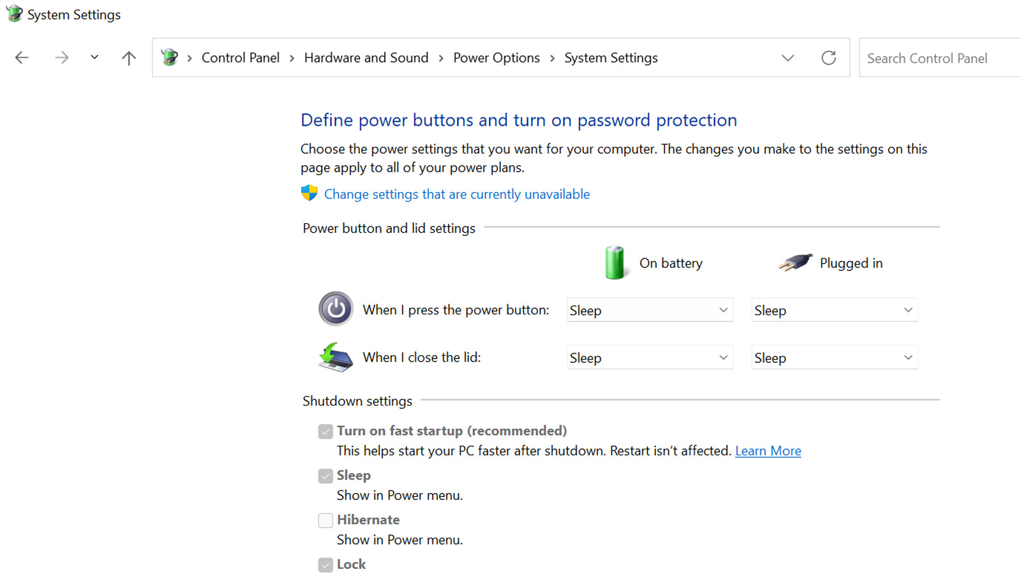This screenshot has height=574, width=1021.
Task: Enable the Hibernate checkbox
Action: pos(325,520)
